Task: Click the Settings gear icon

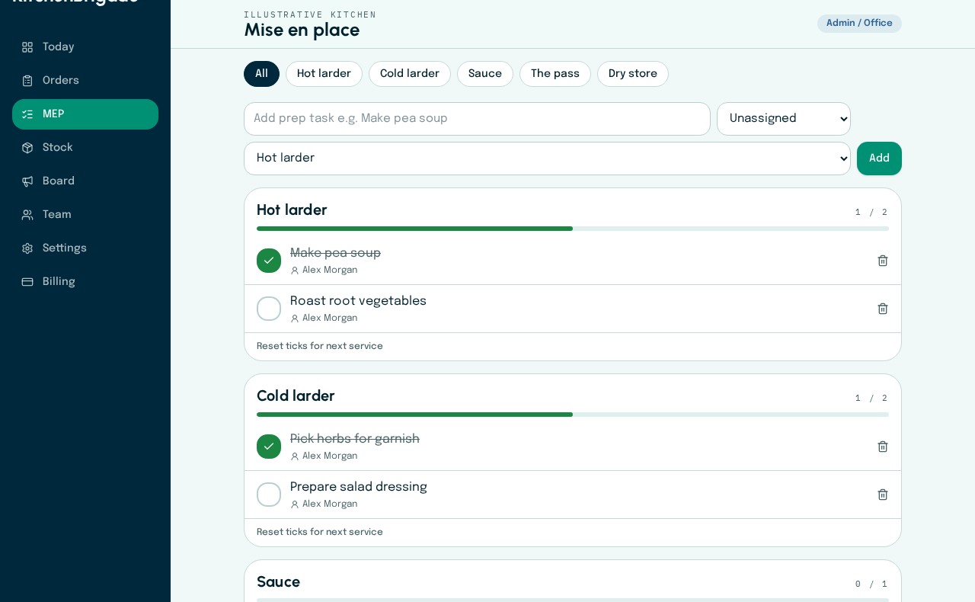Action: click(x=27, y=248)
